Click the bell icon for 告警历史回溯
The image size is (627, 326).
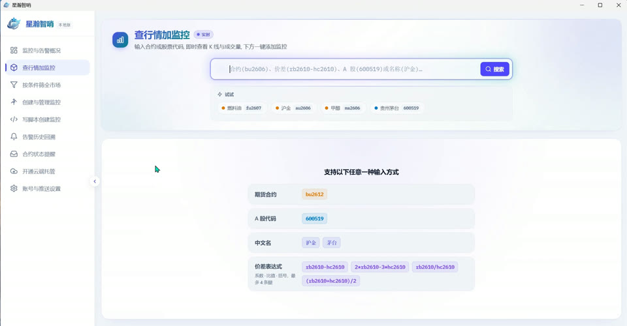pyautogui.click(x=14, y=136)
